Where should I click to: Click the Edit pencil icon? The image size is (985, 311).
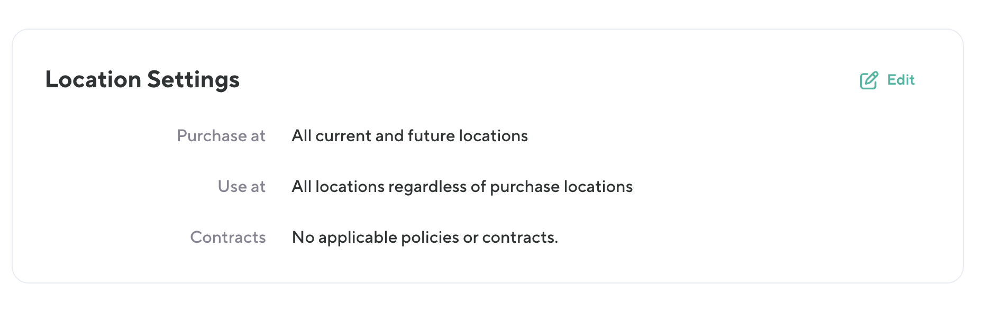[869, 80]
